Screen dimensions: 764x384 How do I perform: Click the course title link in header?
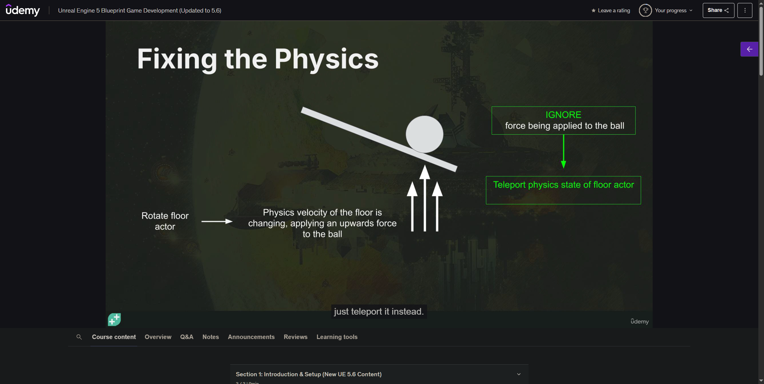pyautogui.click(x=139, y=10)
